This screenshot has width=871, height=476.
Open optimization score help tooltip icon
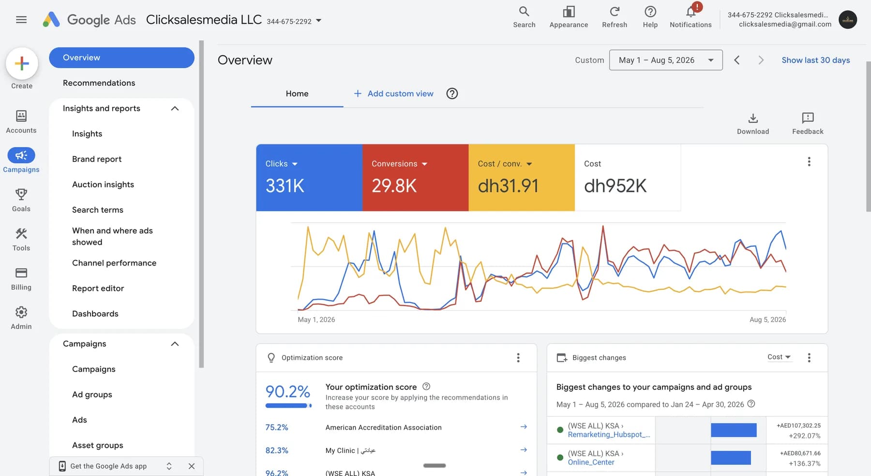[426, 387]
